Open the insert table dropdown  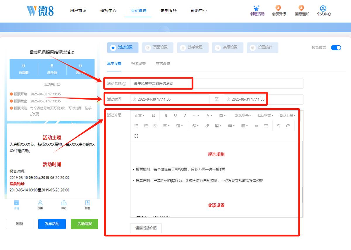click(245, 126)
